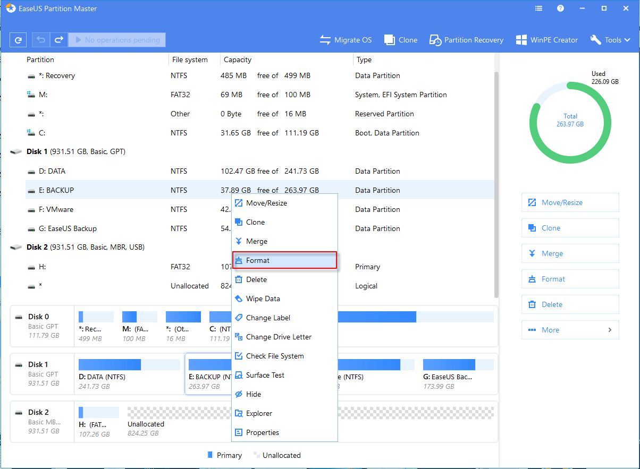The height and width of the screenshot is (469, 640).
Task: Click the usage donut chart
Action: click(x=570, y=122)
